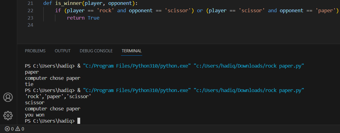
Task: Switch to the PROBLEMS panel tab
Action: (35, 51)
